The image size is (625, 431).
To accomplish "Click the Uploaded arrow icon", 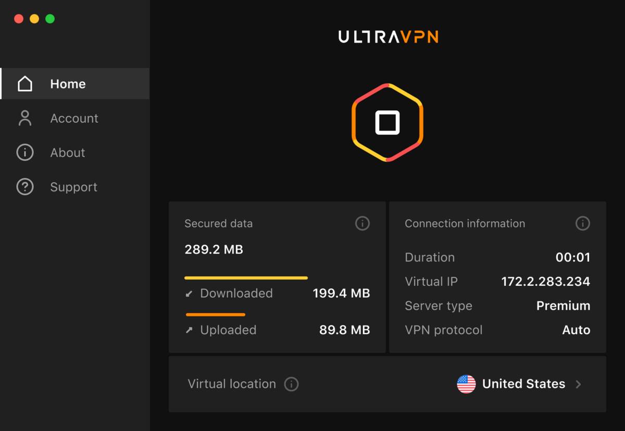I will click(x=190, y=329).
